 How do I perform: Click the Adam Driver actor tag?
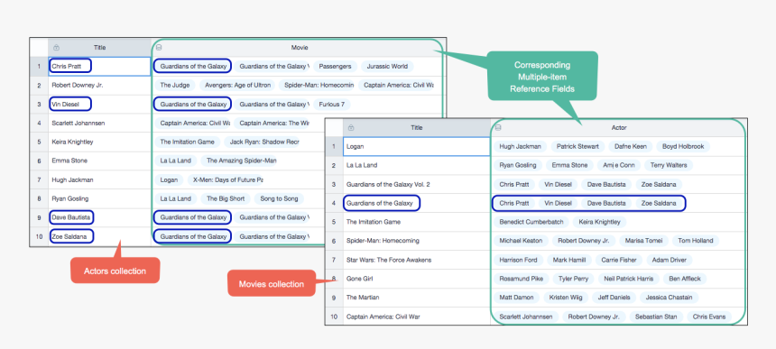coord(670,260)
